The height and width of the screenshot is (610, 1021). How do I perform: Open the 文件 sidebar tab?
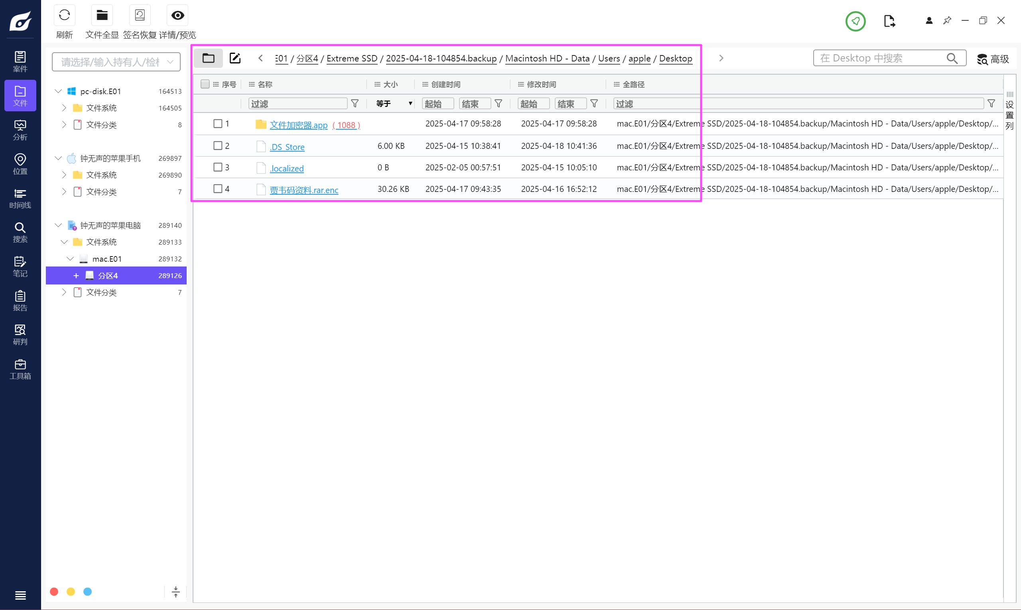[x=20, y=96]
